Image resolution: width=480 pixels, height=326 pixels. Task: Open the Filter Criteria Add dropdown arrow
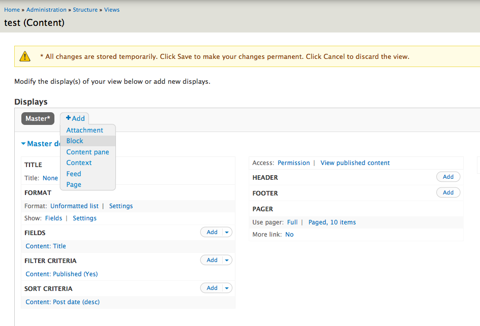tap(227, 260)
